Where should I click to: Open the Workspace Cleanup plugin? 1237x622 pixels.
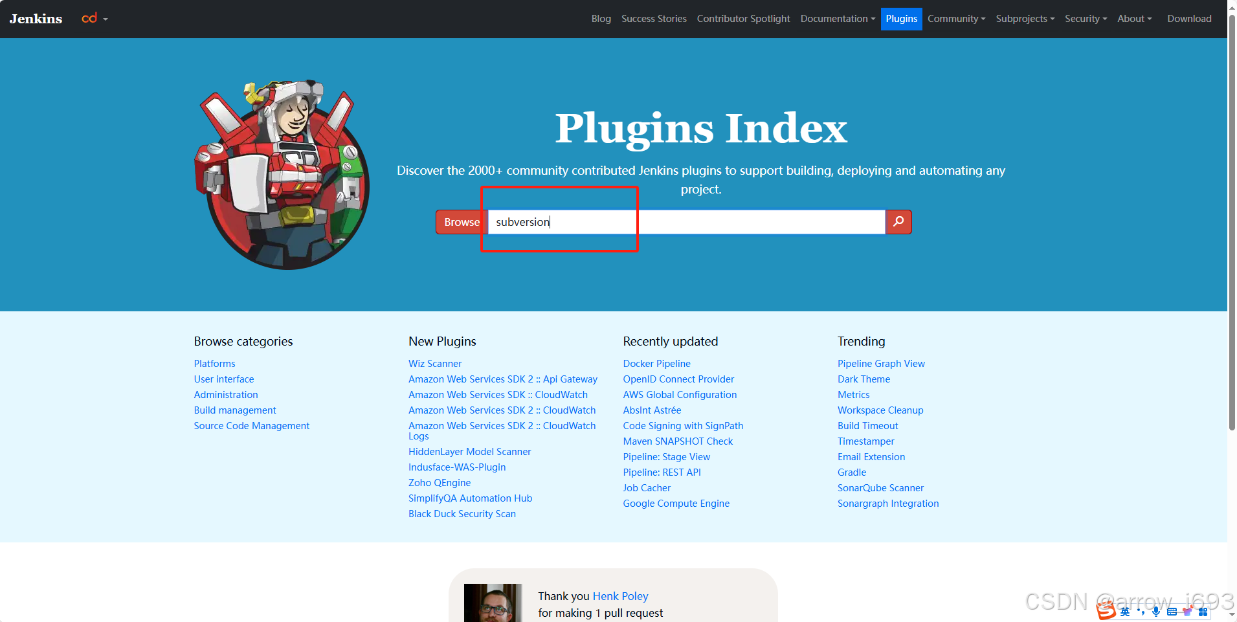880,410
